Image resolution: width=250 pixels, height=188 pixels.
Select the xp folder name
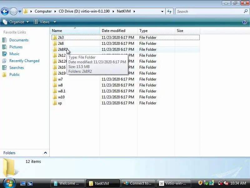click(60, 103)
